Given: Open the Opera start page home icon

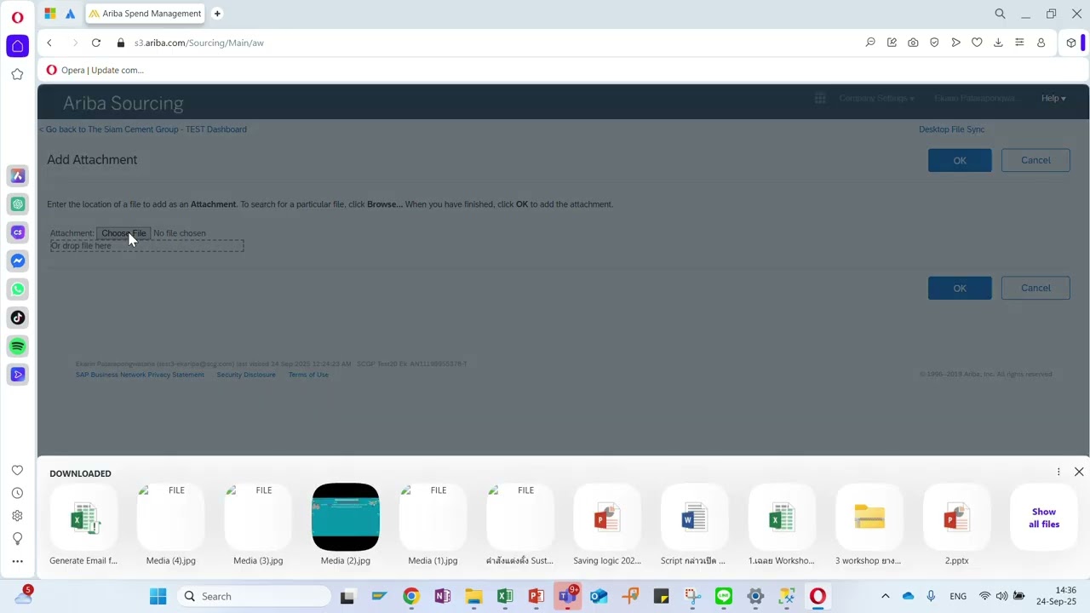Looking at the screenshot, I should pos(17,46).
